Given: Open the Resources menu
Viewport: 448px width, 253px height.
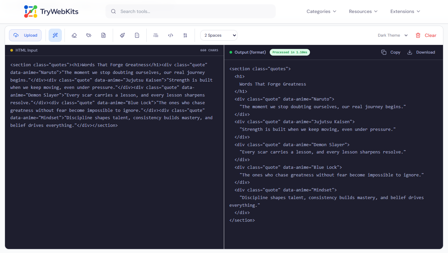Looking at the screenshot, I should click(x=363, y=11).
